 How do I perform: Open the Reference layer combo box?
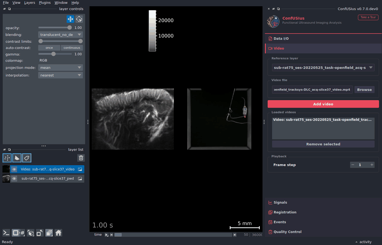pos(323,68)
